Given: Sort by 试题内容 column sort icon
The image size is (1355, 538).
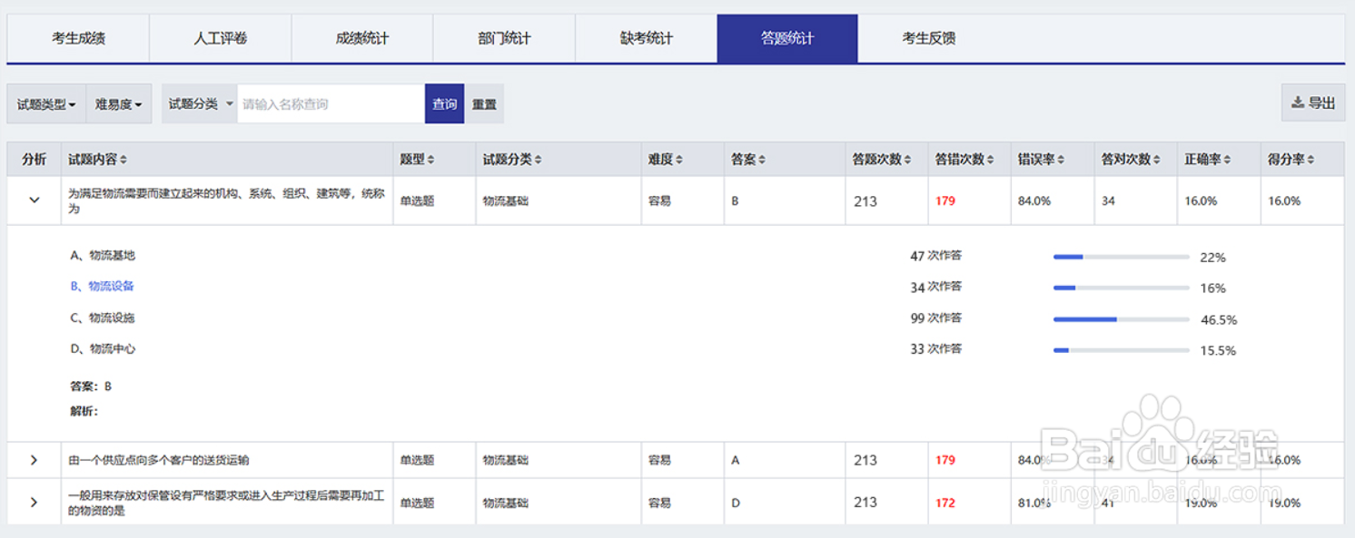Looking at the screenshot, I should pos(124,160).
